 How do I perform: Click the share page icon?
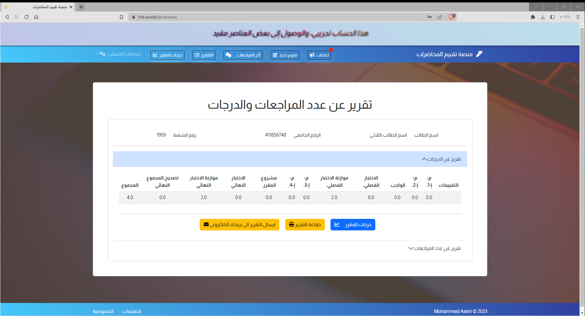(440, 17)
